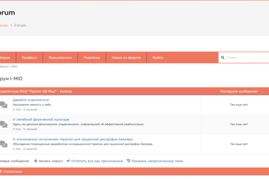Viewport: 269px width, 179px height.
Task: Click the orange home breadcrumb link
Action: (x=4, y=26)
